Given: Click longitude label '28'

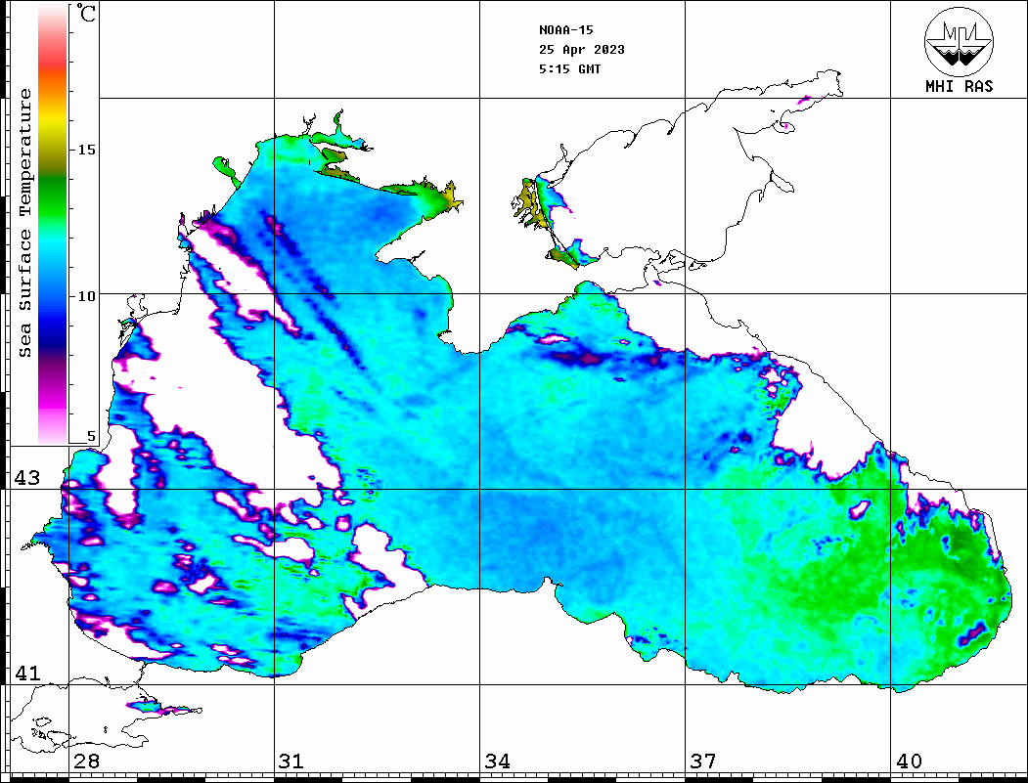Looking at the screenshot, I should tap(86, 761).
